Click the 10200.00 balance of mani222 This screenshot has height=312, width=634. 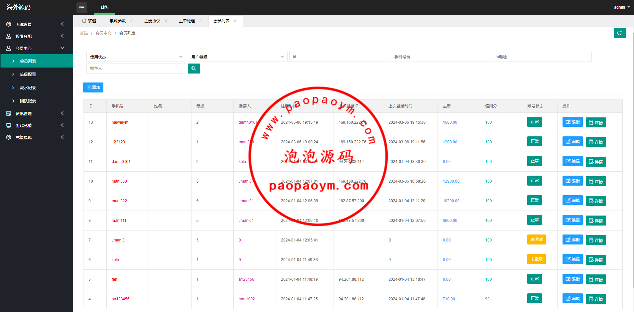click(451, 201)
